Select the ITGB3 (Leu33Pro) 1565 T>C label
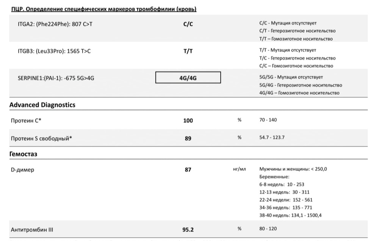This screenshot has height=241, width=379. tap(54, 51)
